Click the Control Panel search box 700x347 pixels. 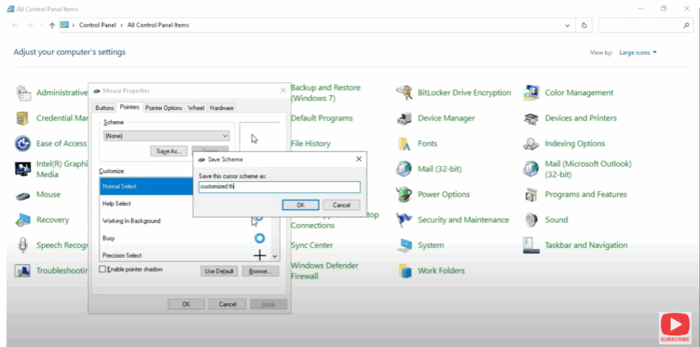[645, 25]
